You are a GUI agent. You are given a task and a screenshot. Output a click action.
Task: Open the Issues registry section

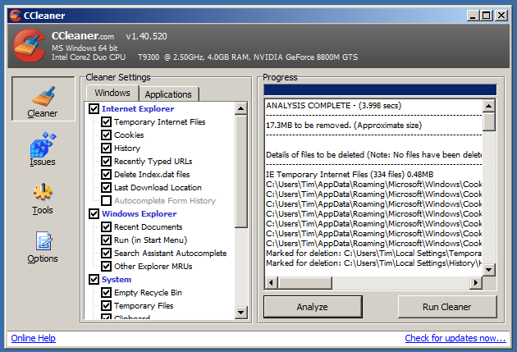(x=43, y=149)
